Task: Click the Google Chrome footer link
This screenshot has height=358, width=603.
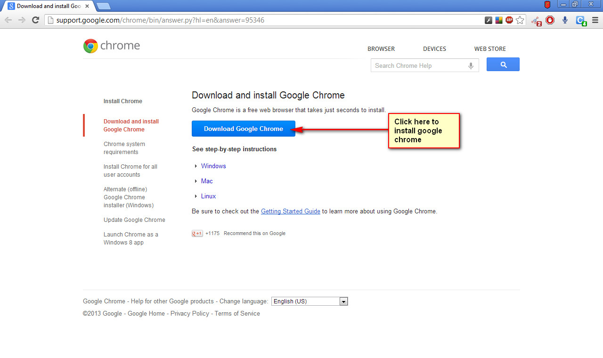Action: tap(104, 301)
